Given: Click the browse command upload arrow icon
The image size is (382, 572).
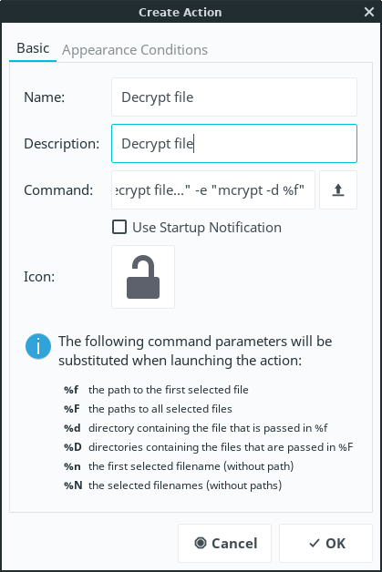Looking at the screenshot, I should [338, 190].
